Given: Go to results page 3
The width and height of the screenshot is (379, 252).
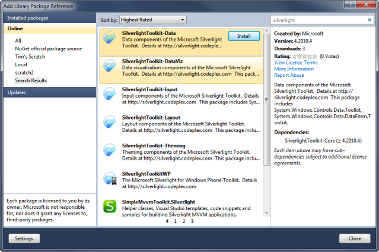Looking at the screenshot, I should [x=192, y=221].
